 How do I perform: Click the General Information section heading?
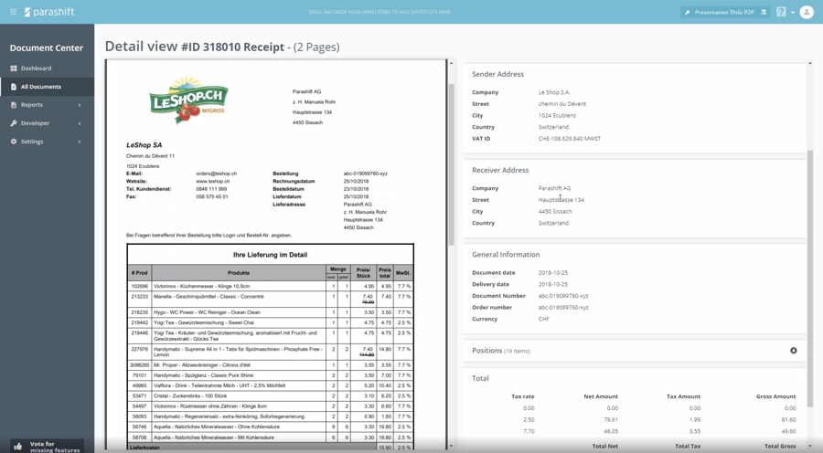click(506, 254)
